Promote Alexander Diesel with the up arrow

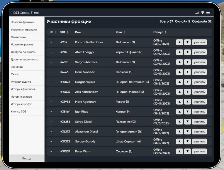(179, 131)
